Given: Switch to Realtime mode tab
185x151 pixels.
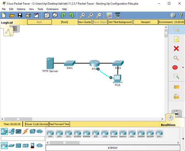Looking at the screenshot, I should tap(168, 125).
